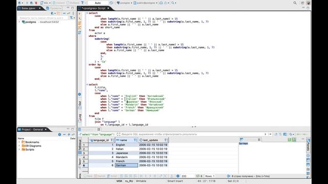Open the Auto transaction mode field
Image resolution: width=328 pixels, height=184 pixels.
point(98,3)
